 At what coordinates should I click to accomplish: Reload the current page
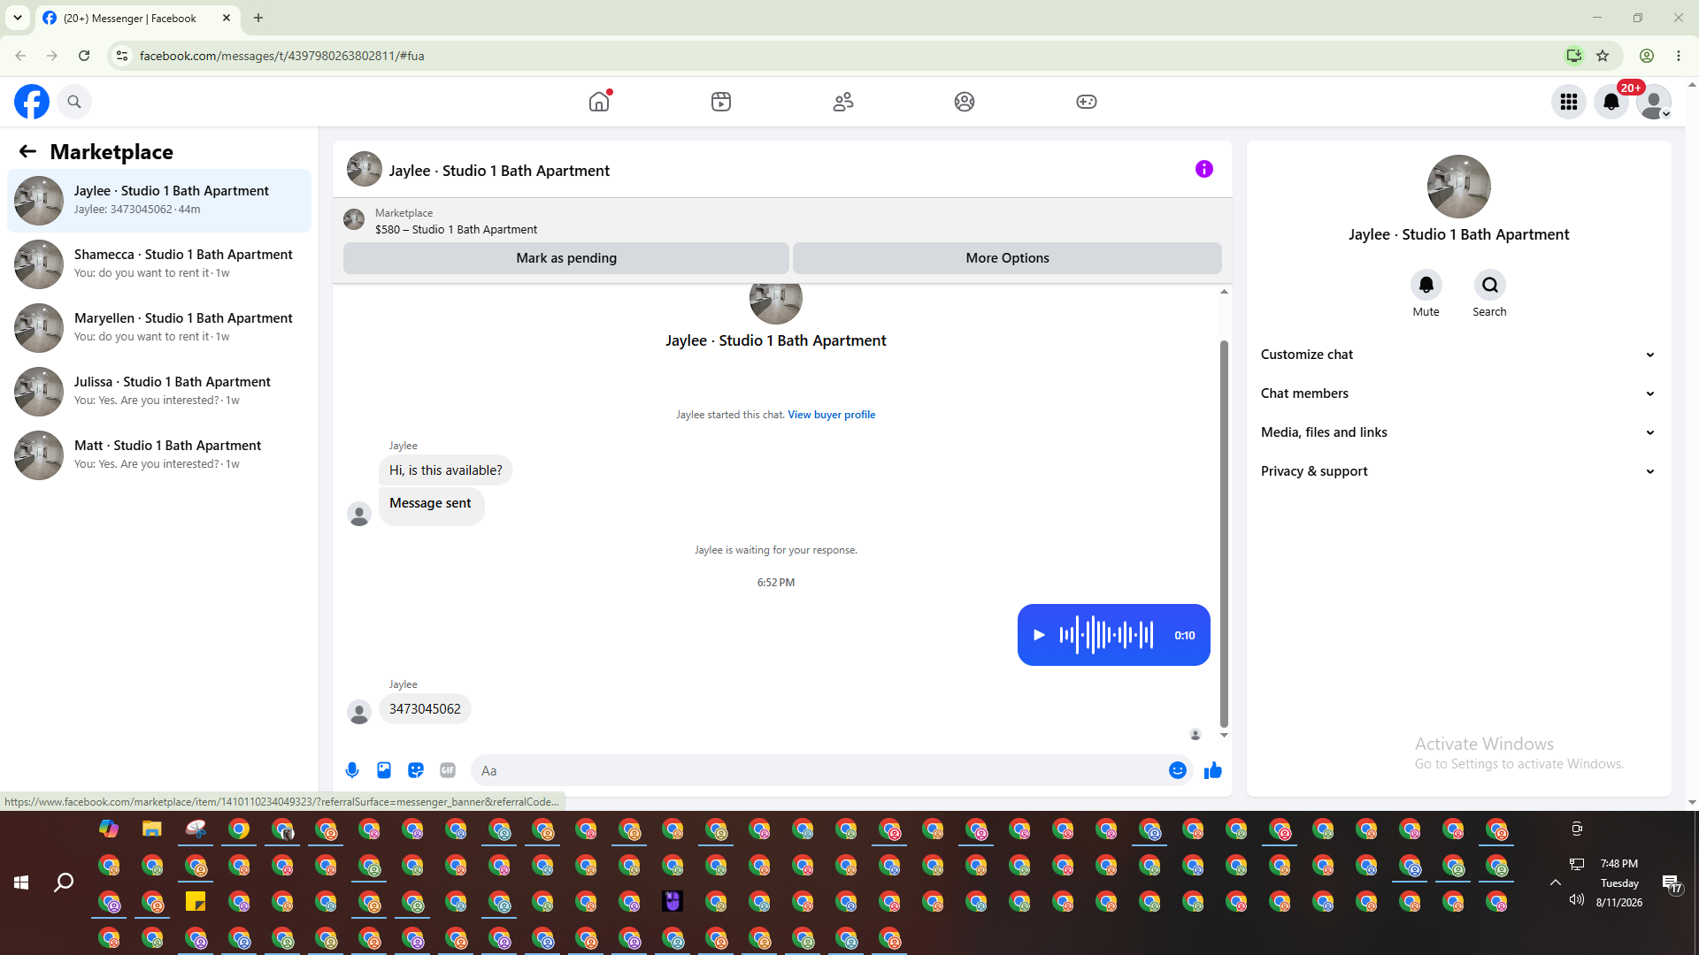point(84,56)
